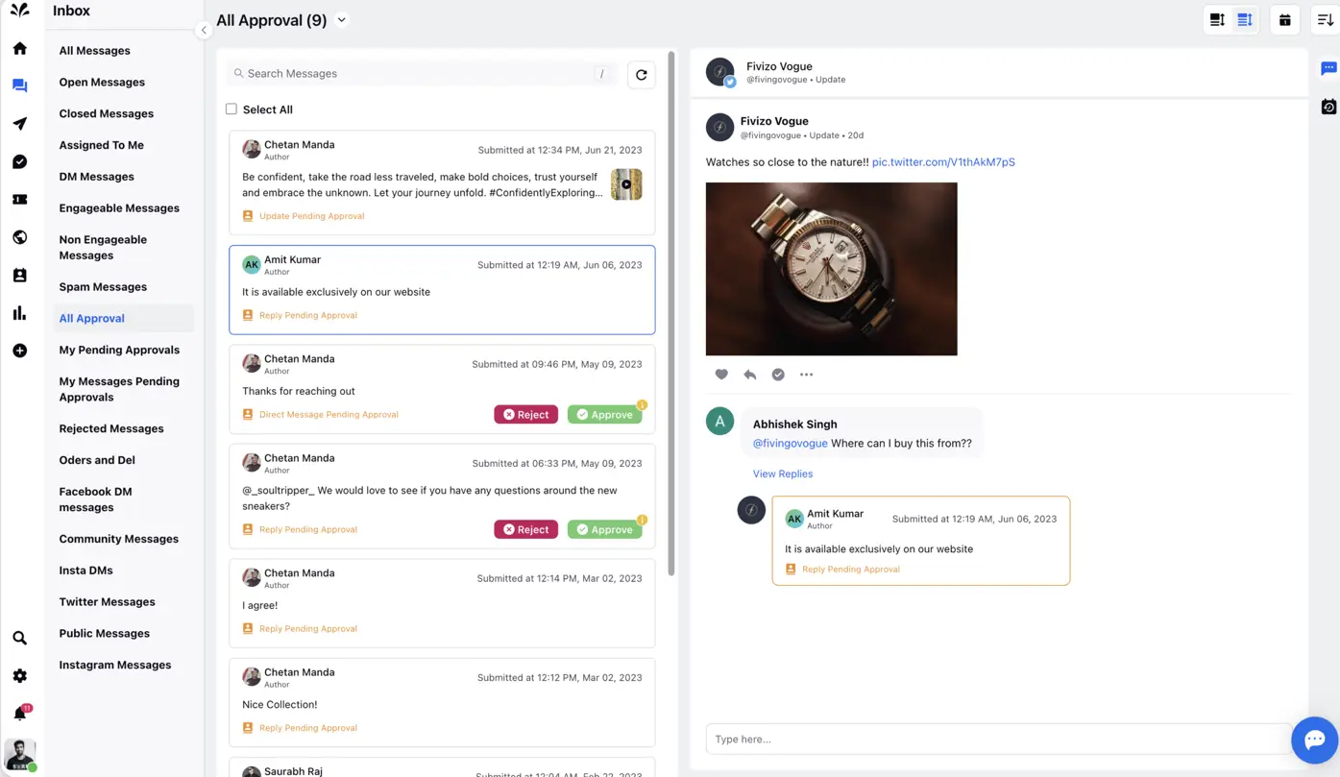Open the three-dot more options under tweet
The width and height of the screenshot is (1340, 777).
(x=807, y=375)
